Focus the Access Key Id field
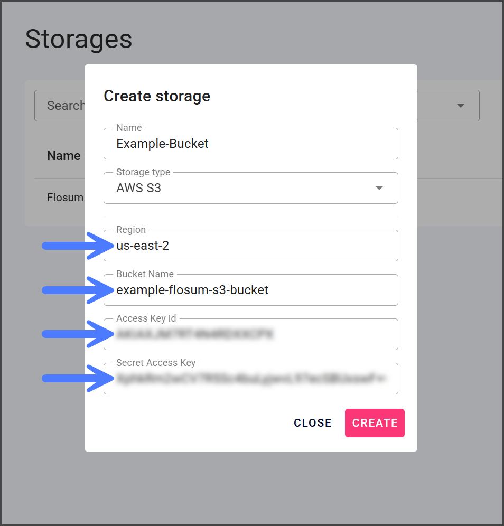This screenshot has width=504, height=526. 250,335
